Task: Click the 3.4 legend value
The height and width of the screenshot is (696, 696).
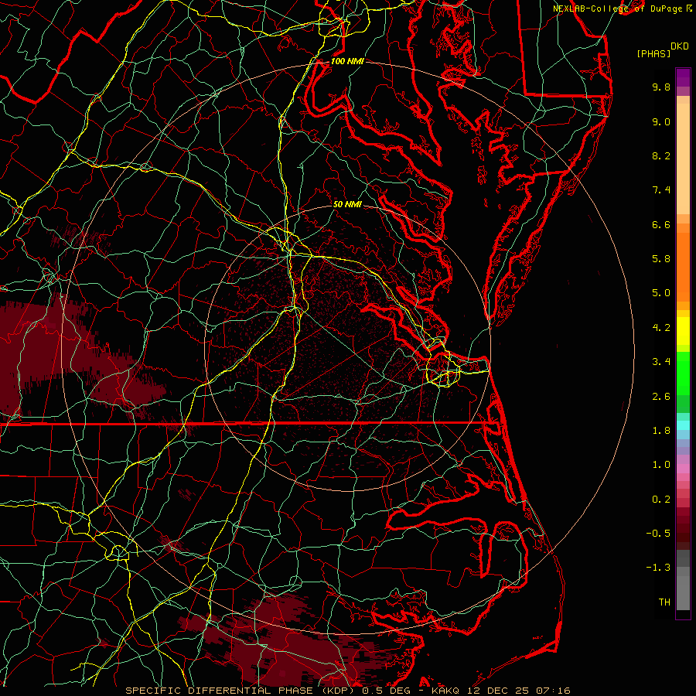Action: click(661, 362)
